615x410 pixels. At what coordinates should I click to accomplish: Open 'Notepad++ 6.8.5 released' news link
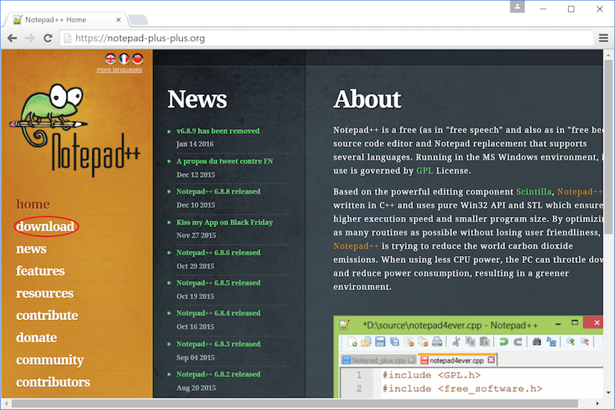coord(218,283)
